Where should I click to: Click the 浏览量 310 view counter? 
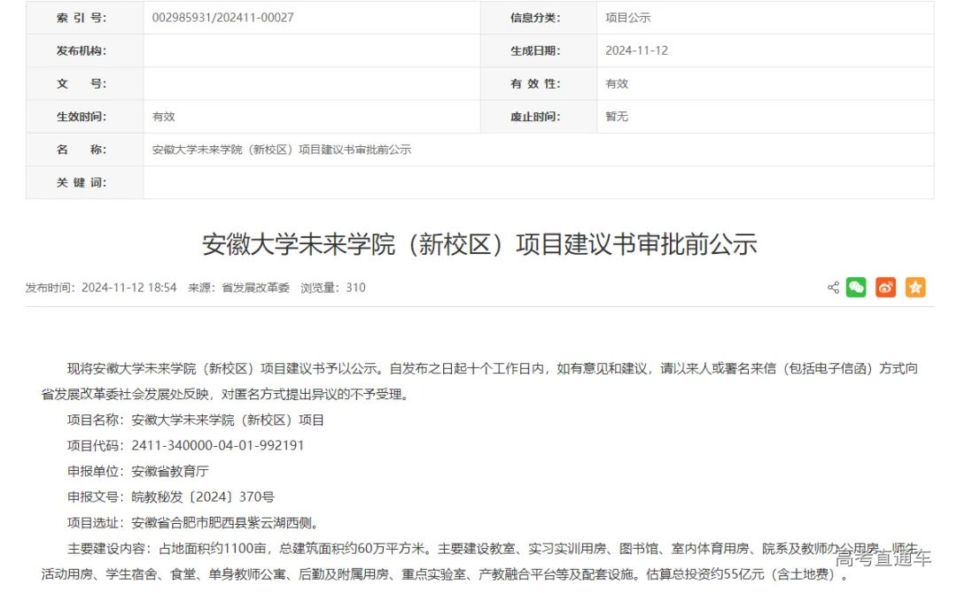tap(339, 287)
